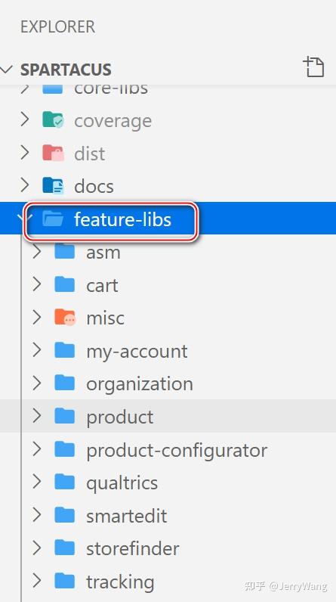
Task: Select the feature-libs folder label
Action: [122, 219]
